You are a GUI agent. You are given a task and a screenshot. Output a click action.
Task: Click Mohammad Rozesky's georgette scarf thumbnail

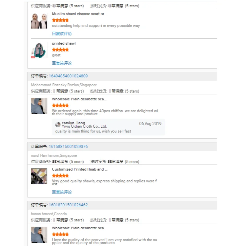[x=39, y=106]
